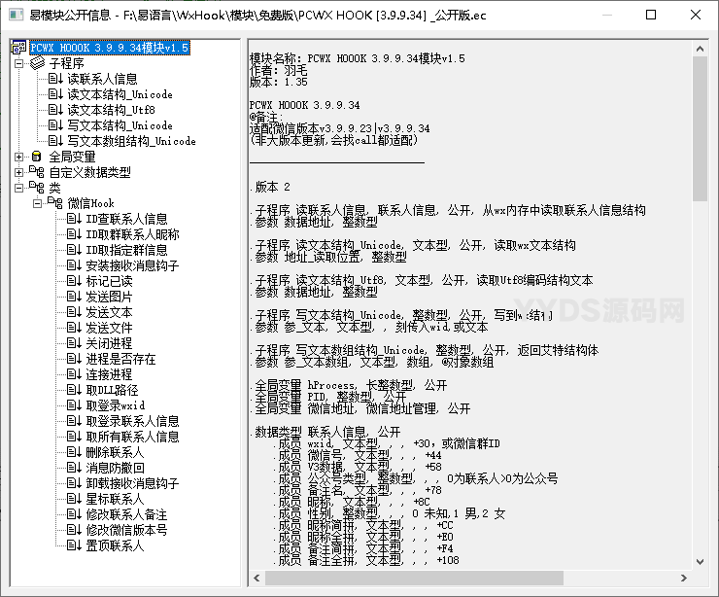Click the icon beside 写文本数组结构_Unicode
Image resolution: width=719 pixels, height=597 pixels.
(55, 141)
